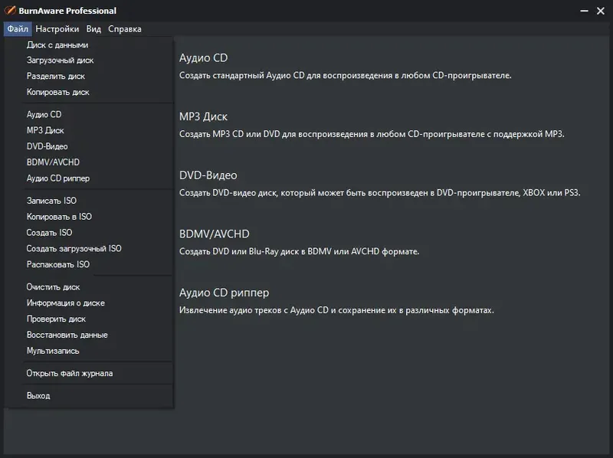Choose Копировать диск menu item
The width and height of the screenshot is (613, 458).
(x=58, y=93)
